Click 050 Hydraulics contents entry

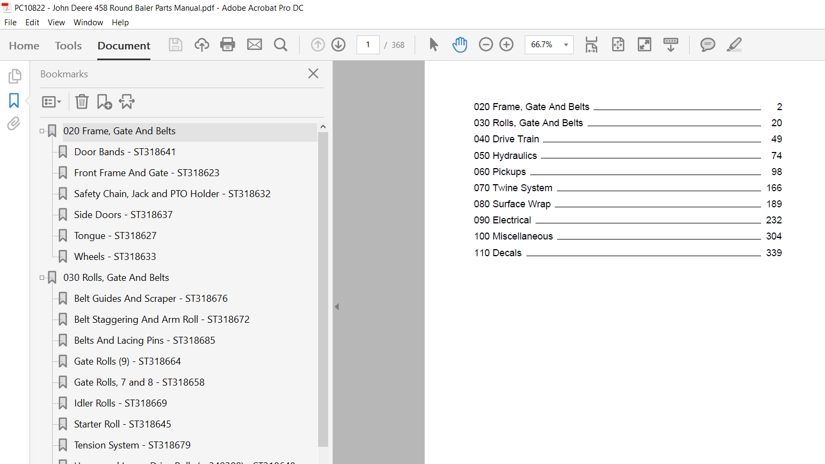tap(628, 156)
